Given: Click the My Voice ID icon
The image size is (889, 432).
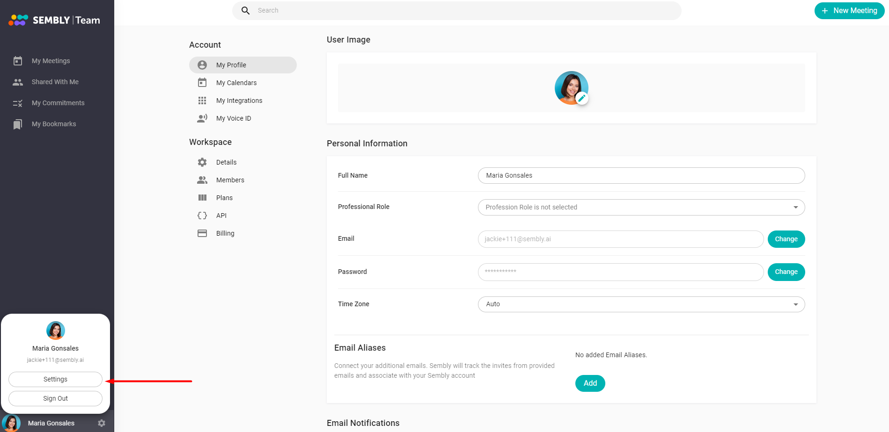Looking at the screenshot, I should coord(202,118).
